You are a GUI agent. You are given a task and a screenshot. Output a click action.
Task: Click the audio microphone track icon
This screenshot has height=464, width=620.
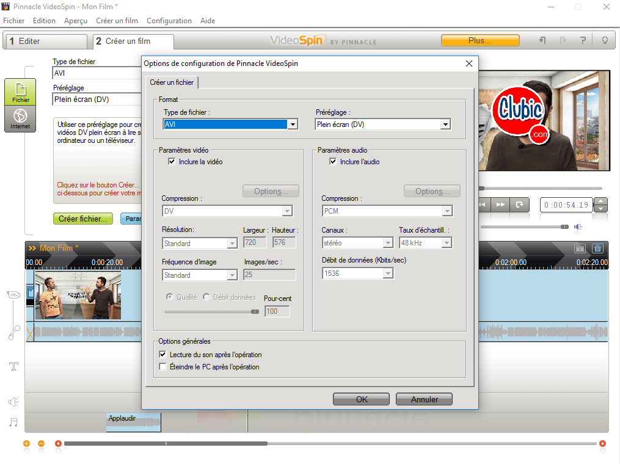point(14,332)
